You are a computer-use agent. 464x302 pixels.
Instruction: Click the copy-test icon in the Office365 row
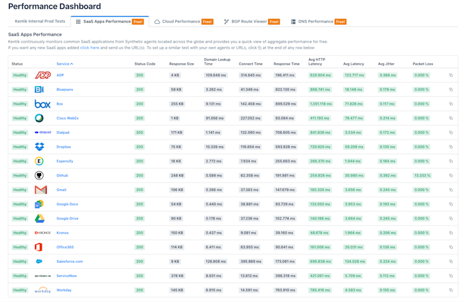pyautogui.click(x=451, y=247)
